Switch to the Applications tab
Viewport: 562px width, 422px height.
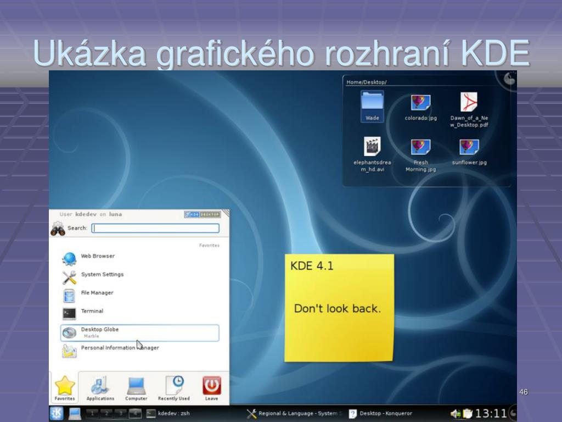pyautogui.click(x=100, y=388)
